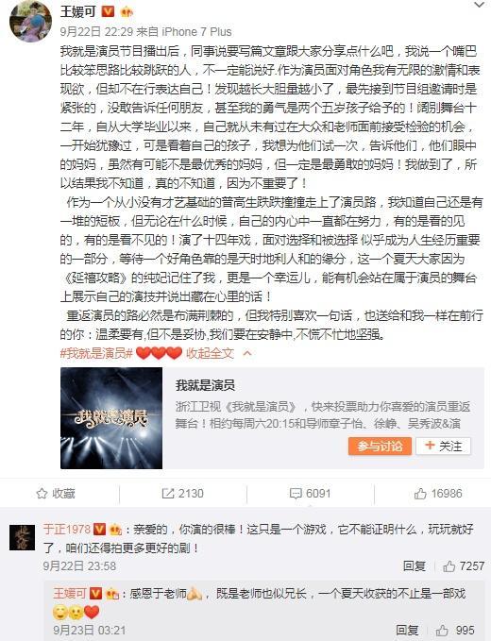This screenshot has height=641, width=491.
Task: Favorite the post with 收藏 star
Action: pyautogui.click(x=56, y=494)
